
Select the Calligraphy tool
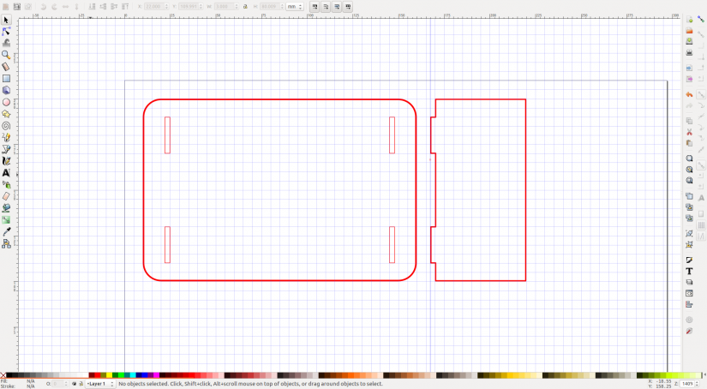pyautogui.click(x=6, y=161)
